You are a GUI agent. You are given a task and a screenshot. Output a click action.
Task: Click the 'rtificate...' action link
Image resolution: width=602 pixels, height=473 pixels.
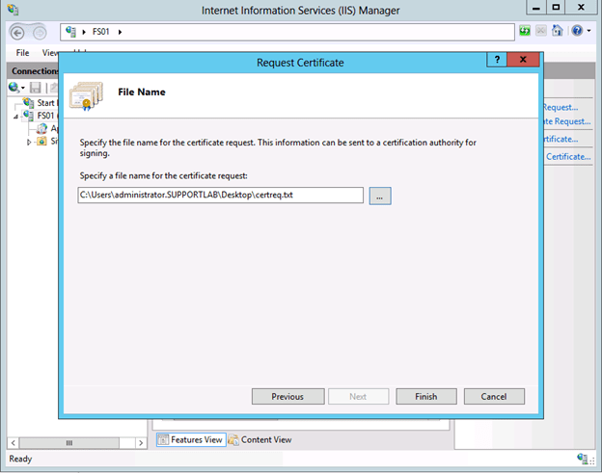tap(561, 139)
